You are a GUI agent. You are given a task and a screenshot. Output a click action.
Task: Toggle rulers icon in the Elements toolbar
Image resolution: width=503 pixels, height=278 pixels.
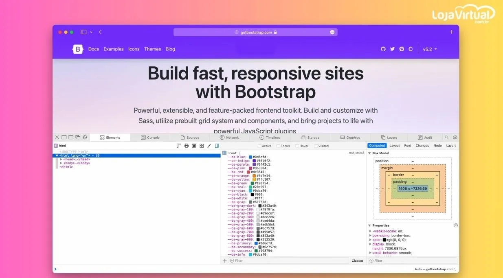point(179,146)
